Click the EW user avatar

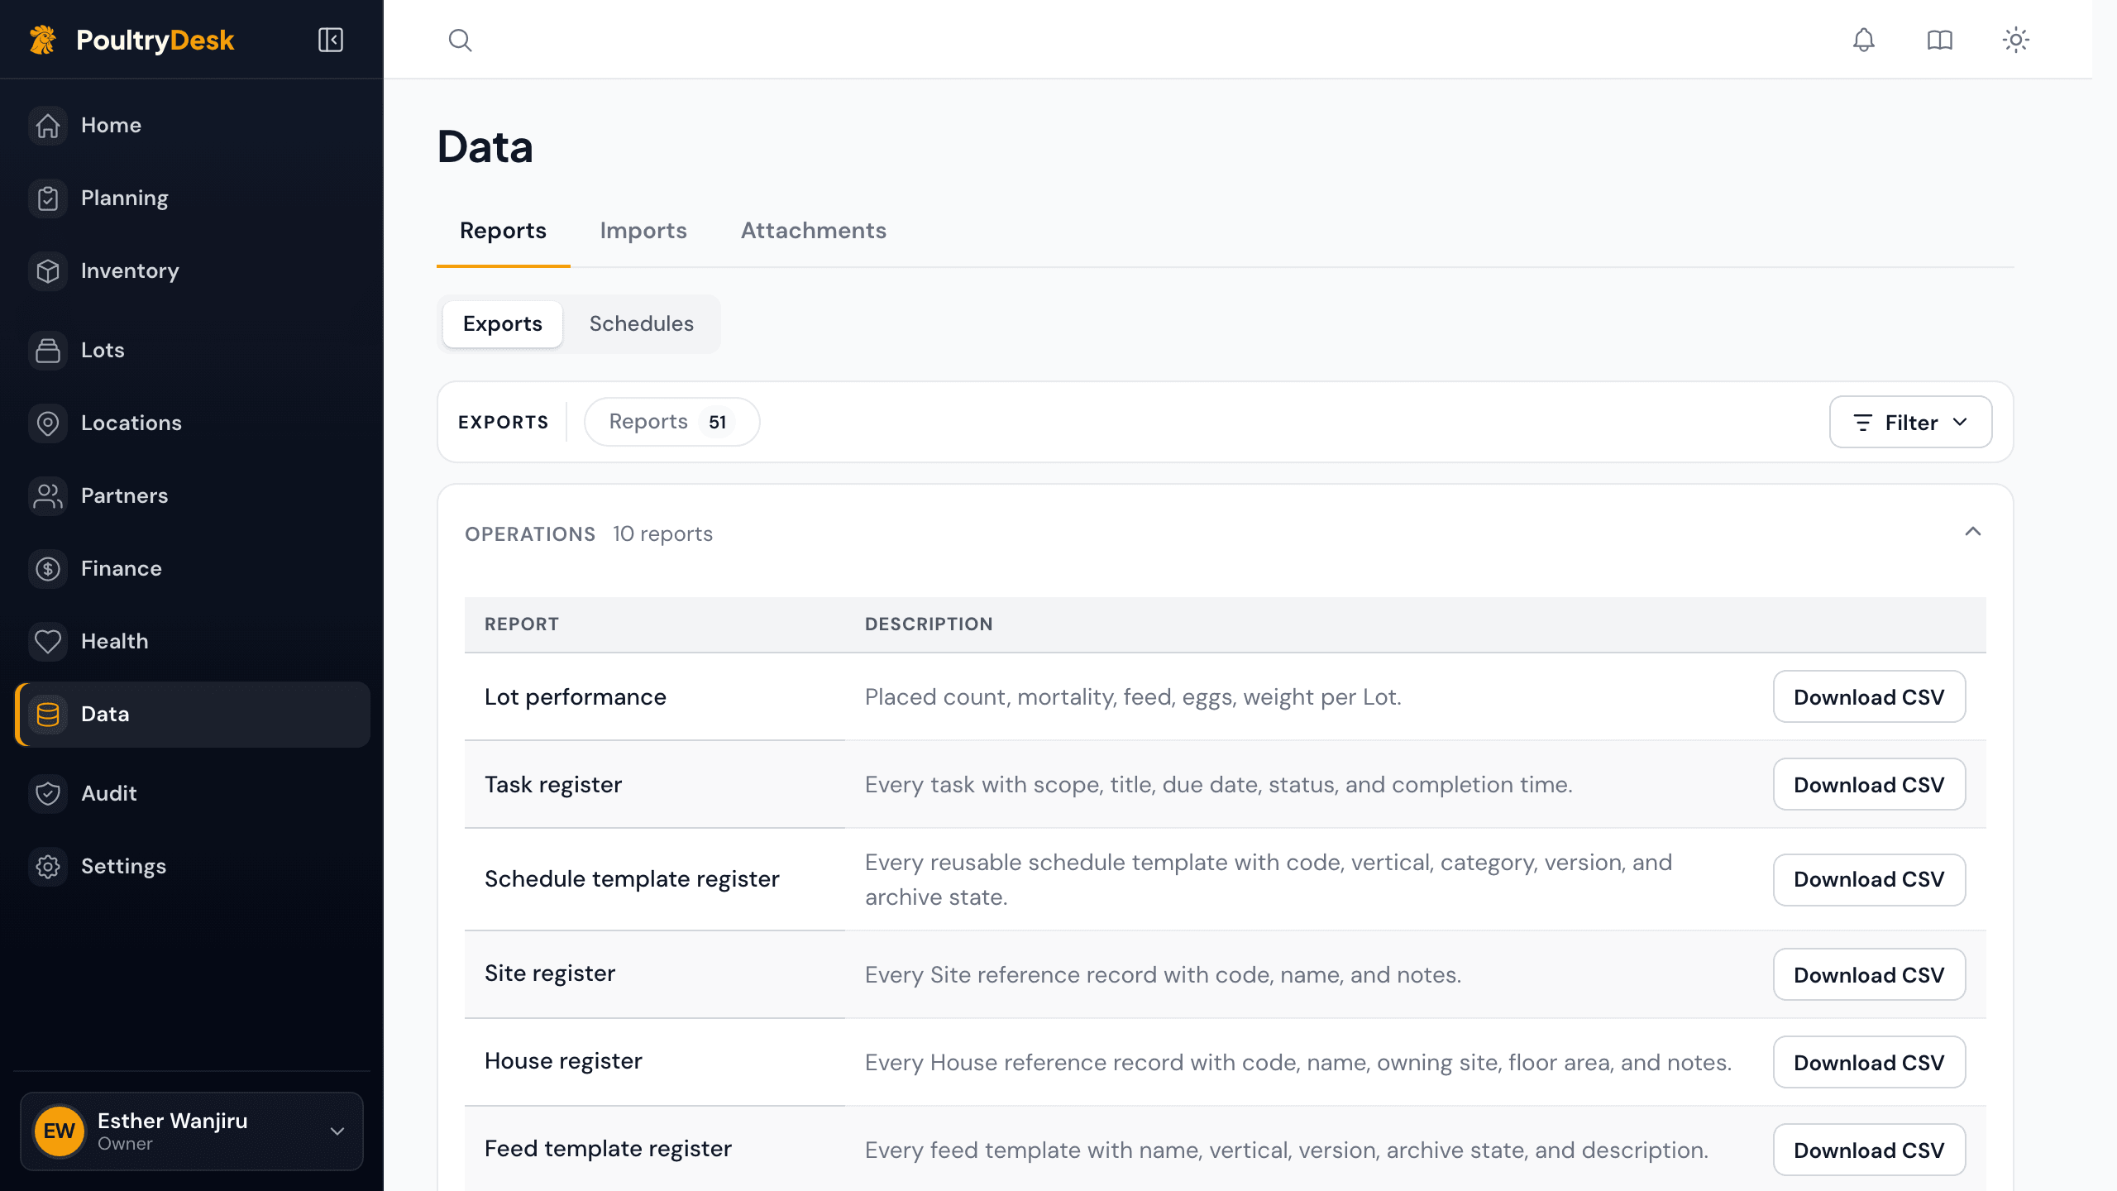click(60, 1131)
